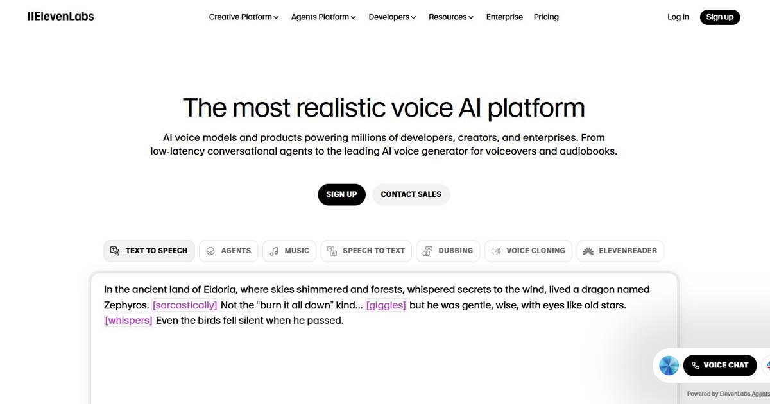The width and height of the screenshot is (770, 404).
Task: Click the ElevenLabs logo
Action: coord(61,17)
